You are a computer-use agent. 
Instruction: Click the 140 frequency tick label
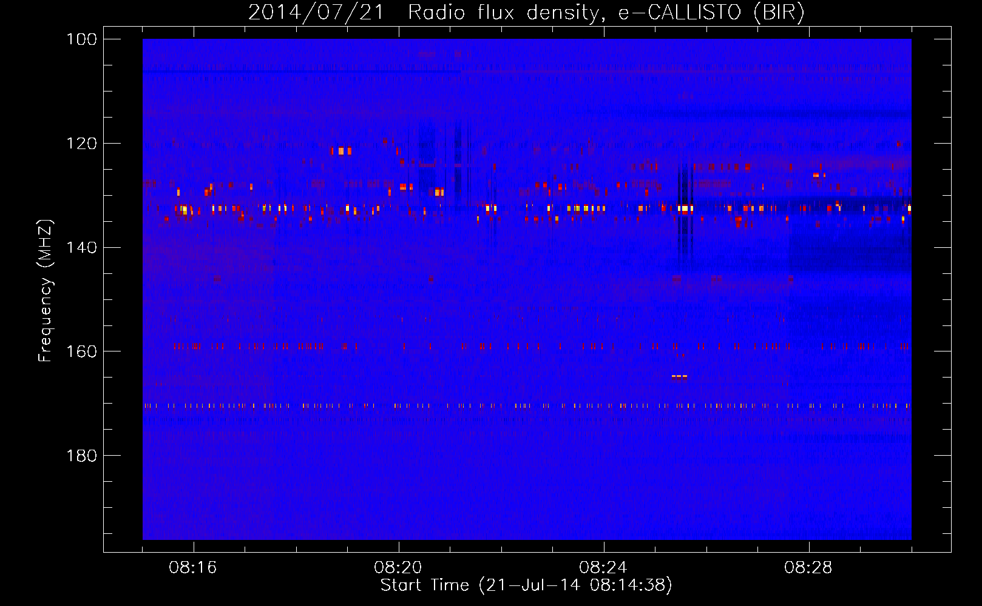82,248
